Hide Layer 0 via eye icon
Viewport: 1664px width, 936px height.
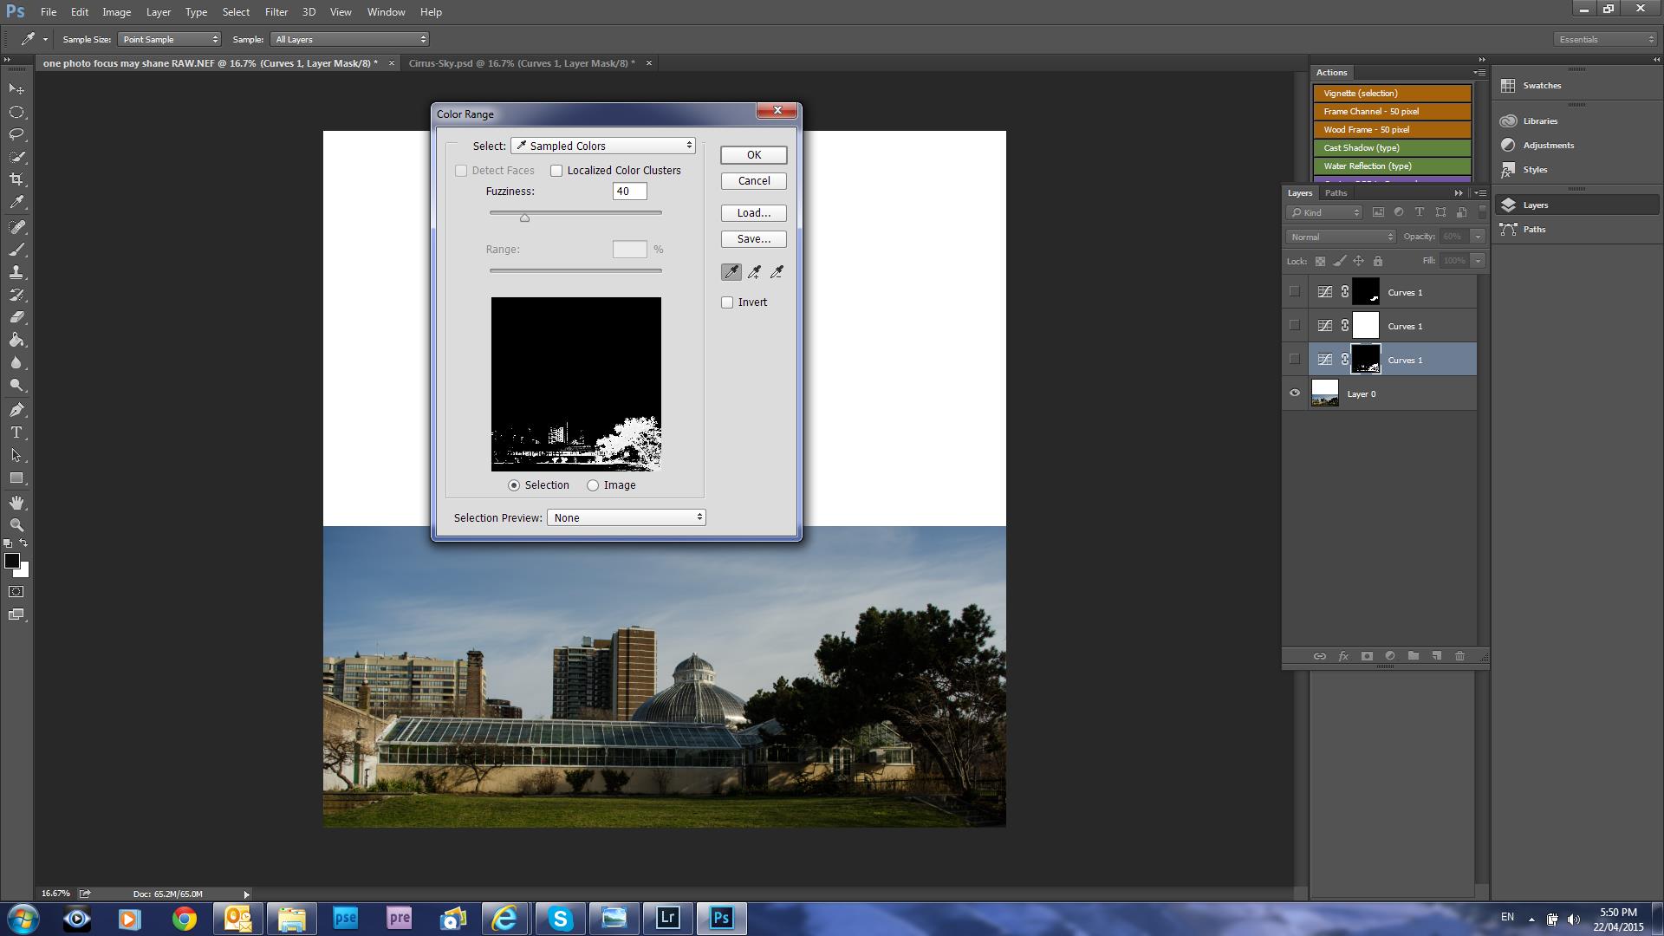[x=1295, y=393]
